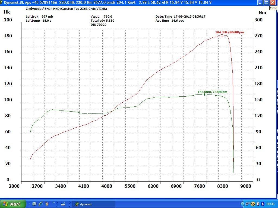Screen dimensions: 278x208
Task: Open the yellow Dynomet stethoscope tray icon
Action: [253, 204]
